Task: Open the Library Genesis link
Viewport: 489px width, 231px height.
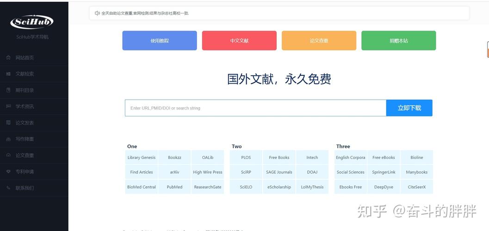Action: click(x=142, y=158)
